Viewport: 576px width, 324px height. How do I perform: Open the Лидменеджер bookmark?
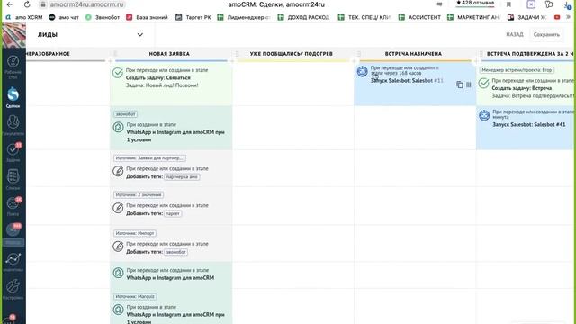(x=244, y=17)
